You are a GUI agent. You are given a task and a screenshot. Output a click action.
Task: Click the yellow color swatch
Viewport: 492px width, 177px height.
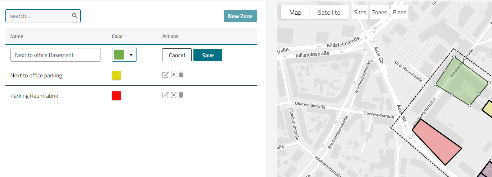tap(116, 75)
